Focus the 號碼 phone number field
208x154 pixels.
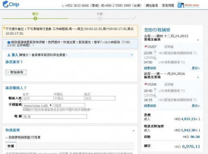pyautogui.click(x=70, y=105)
